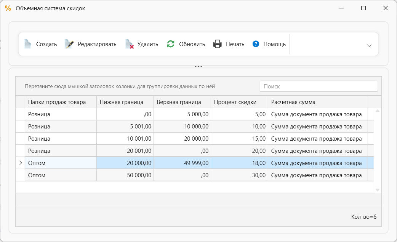The width and height of the screenshot is (397, 242).
Task: Sort by Верхняя граница column header
Action: [x=182, y=102]
